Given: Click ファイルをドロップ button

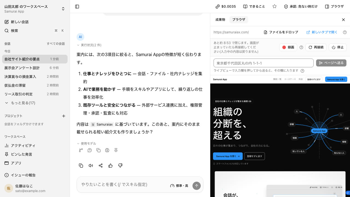Looking at the screenshot, I should (281, 32).
